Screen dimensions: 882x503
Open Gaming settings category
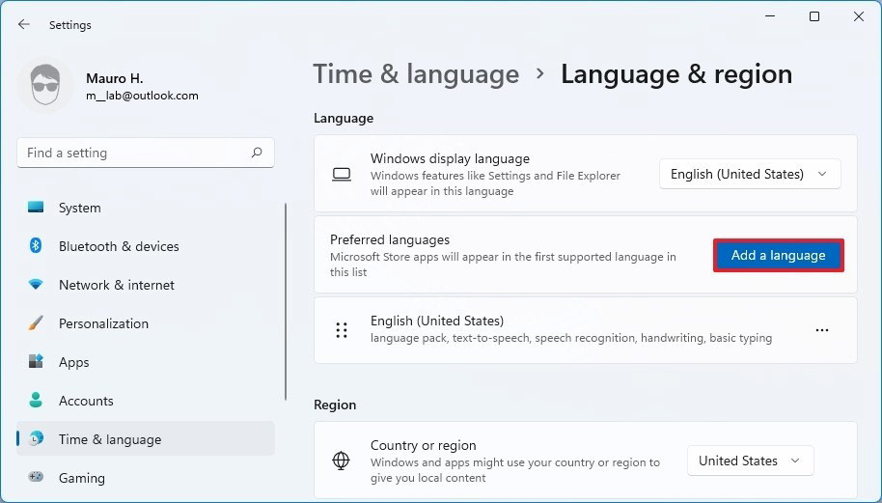(146, 478)
